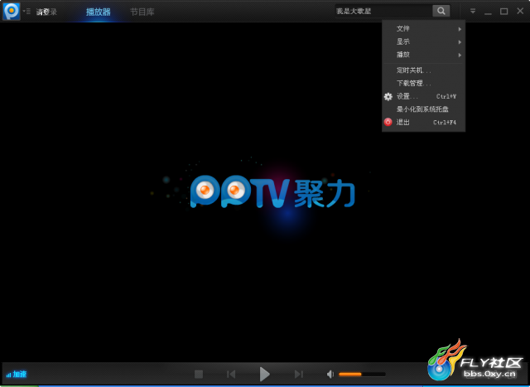
Task: Mute audio with the speaker icon
Action: 330,374
